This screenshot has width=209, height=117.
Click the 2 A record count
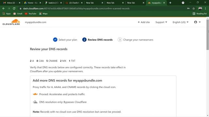(x=32, y=61)
